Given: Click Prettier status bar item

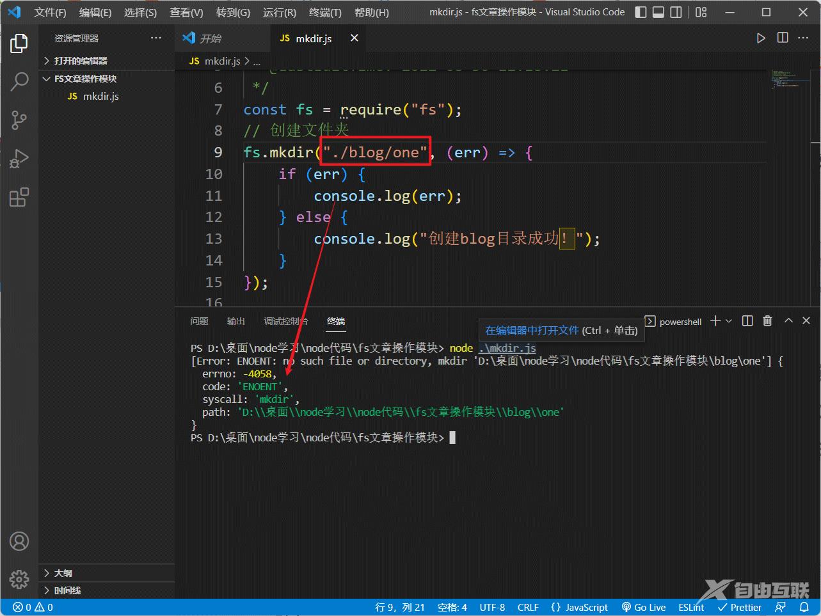Looking at the screenshot, I should (740, 608).
